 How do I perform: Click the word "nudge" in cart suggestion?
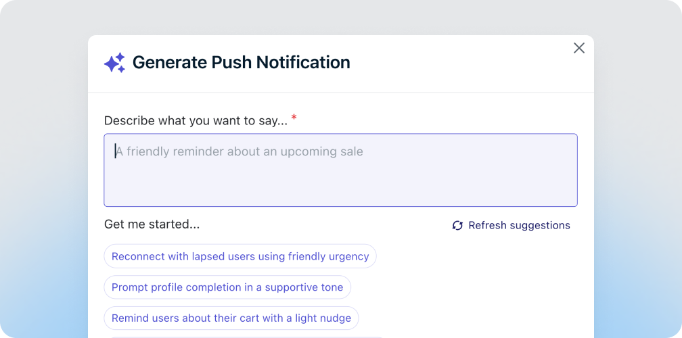tap(335, 318)
